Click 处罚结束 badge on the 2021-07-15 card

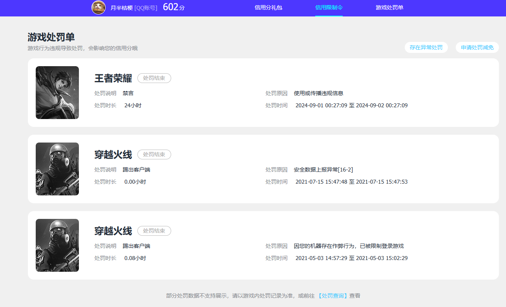(x=154, y=154)
